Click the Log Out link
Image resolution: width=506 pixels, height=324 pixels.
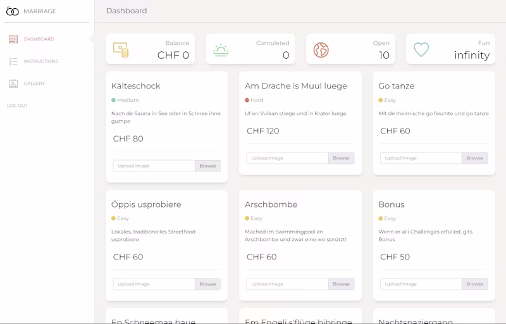[17, 106]
